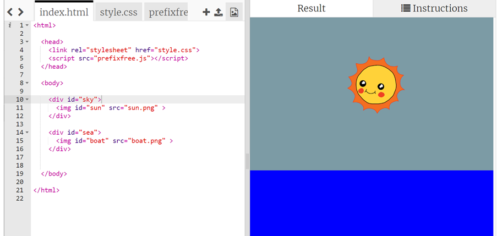Click the upload file icon
This screenshot has width=497, height=236.
pos(219,12)
